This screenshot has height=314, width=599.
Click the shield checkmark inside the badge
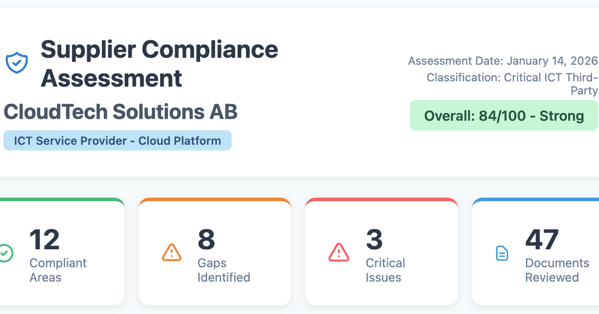tap(16, 62)
